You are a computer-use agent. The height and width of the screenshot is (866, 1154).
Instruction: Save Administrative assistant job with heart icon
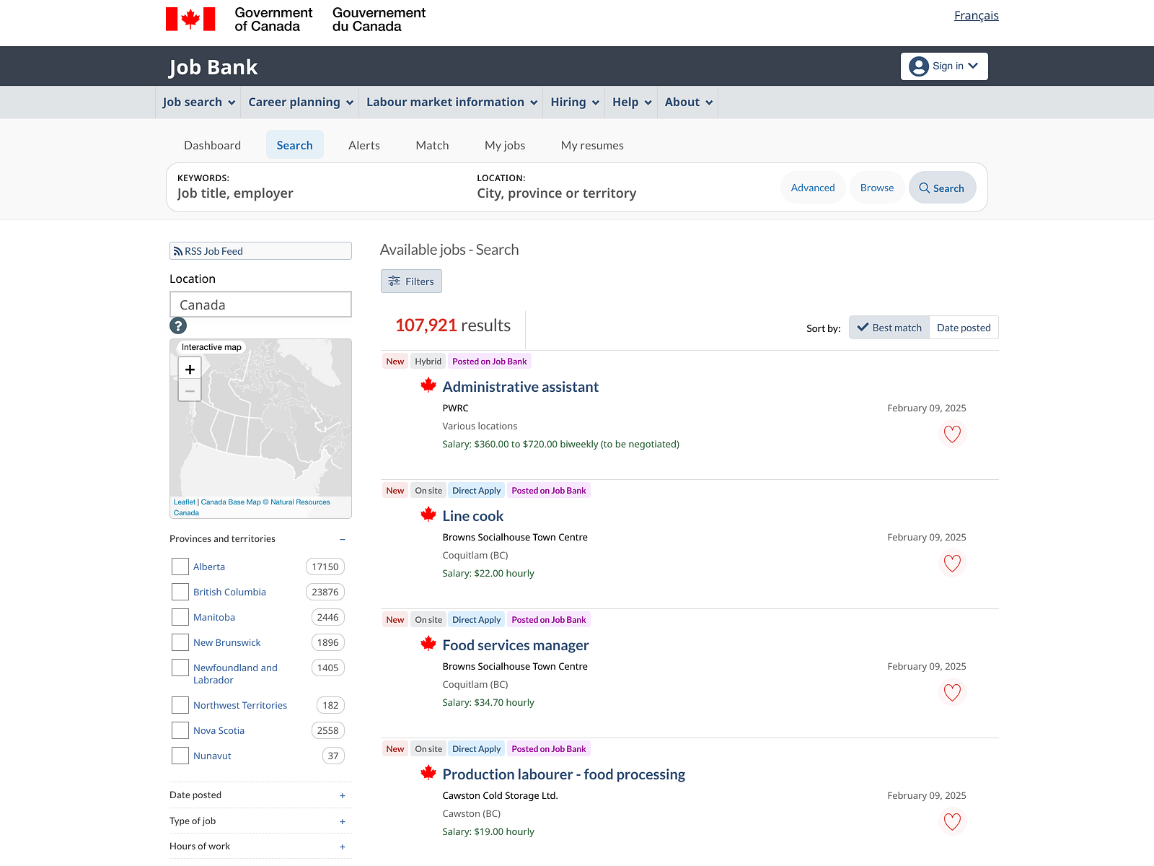[952, 434]
